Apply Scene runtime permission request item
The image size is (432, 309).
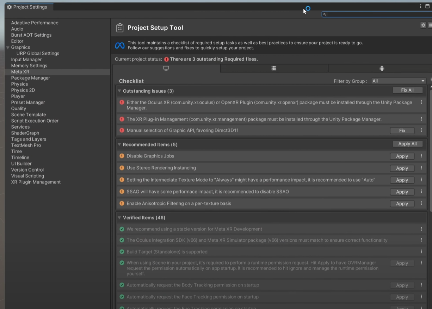[402, 263]
